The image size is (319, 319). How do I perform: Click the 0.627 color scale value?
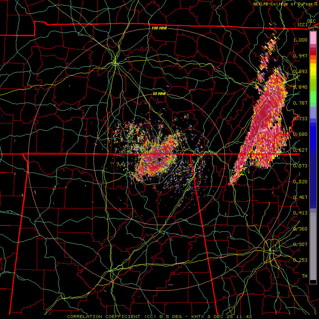pyautogui.click(x=300, y=150)
